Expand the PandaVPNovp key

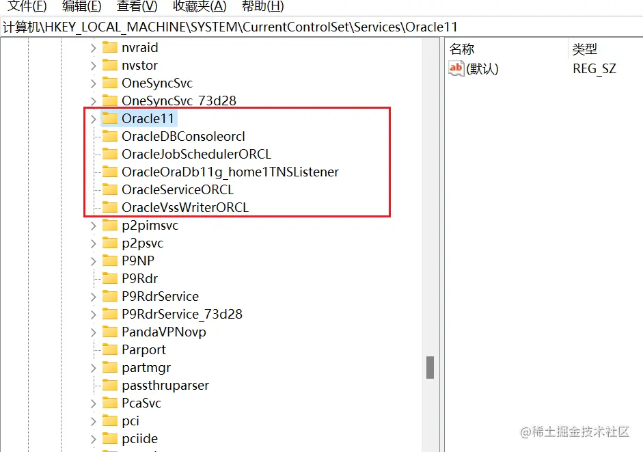93,332
